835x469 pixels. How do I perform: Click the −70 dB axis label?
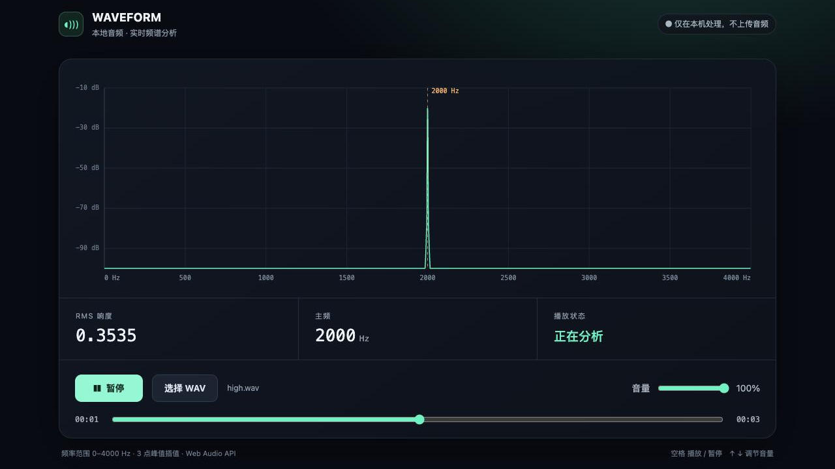point(87,208)
